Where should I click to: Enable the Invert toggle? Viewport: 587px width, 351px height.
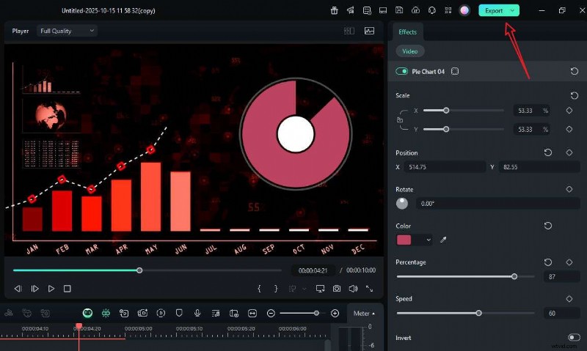(x=574, y=338)
